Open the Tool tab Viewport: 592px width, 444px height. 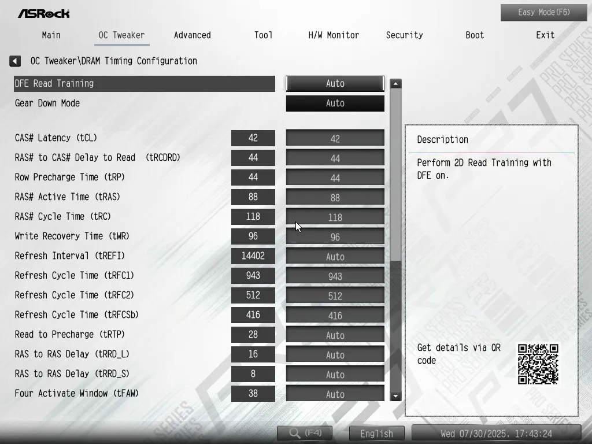(x=263, y=35)
